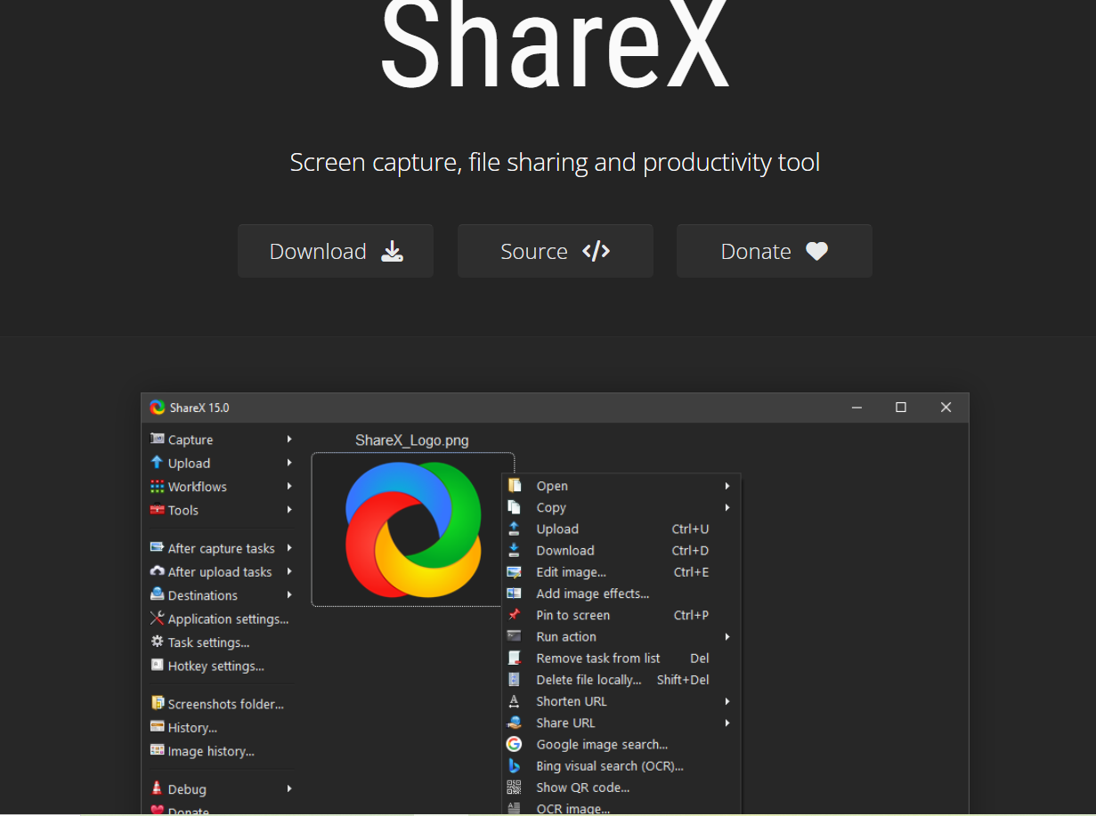
Task: Expand the Workflows submenu arrow
Action: click(x=289, y=486)
